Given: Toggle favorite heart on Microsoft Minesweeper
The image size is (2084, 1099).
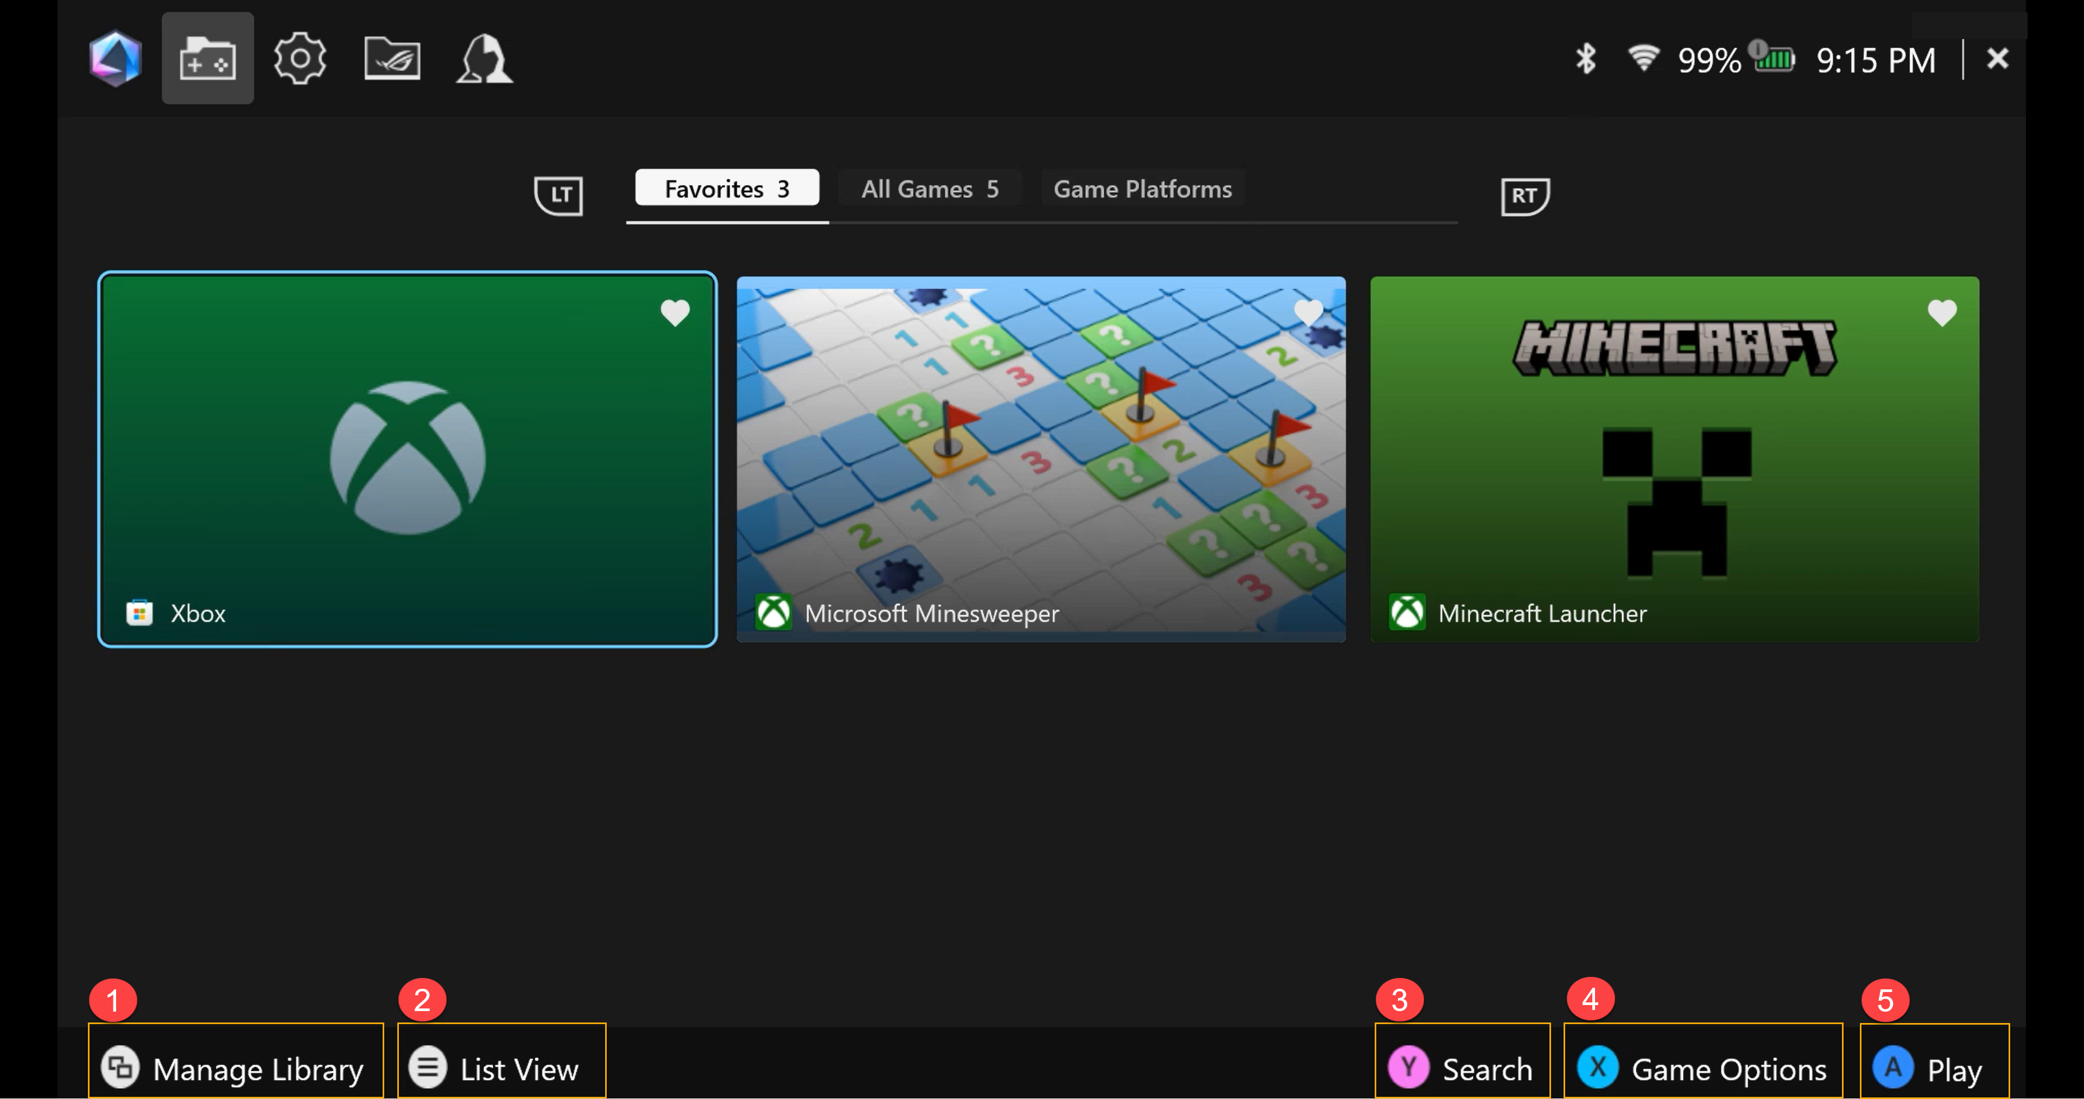Looking at the screenshot, I should [1308, 313].
